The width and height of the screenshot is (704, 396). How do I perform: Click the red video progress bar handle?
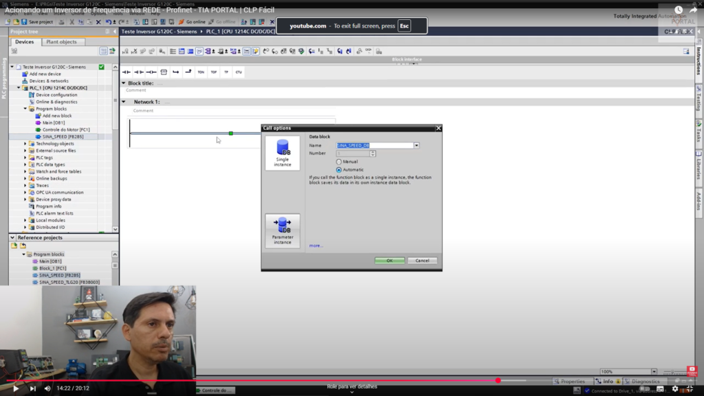[x=498, y=380]
